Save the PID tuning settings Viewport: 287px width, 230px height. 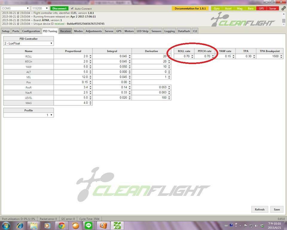click(x=277, y=209)
